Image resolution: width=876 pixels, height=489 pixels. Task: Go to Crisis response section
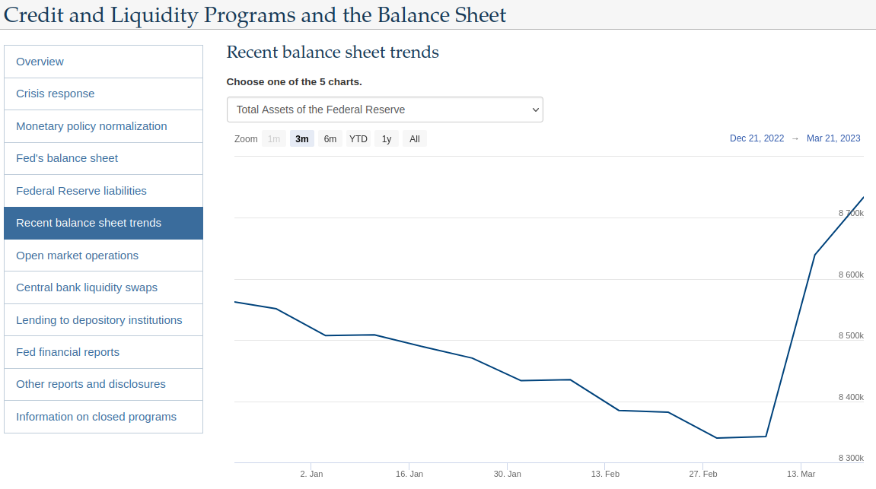point(104,94)
